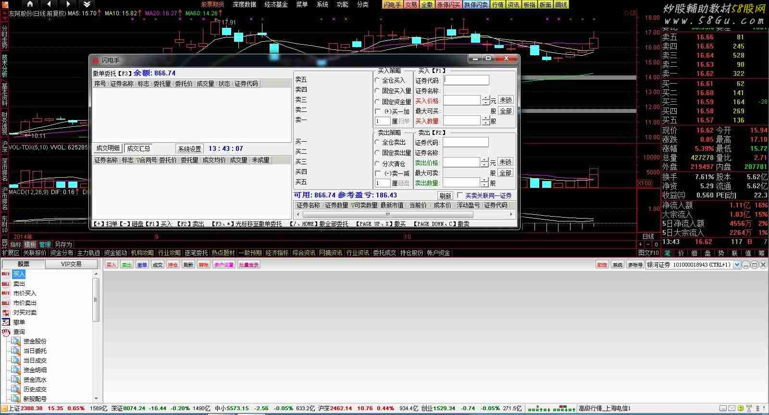
Task: Click the 全部 button beside 最大可买
Action: (x=506, y=111)
